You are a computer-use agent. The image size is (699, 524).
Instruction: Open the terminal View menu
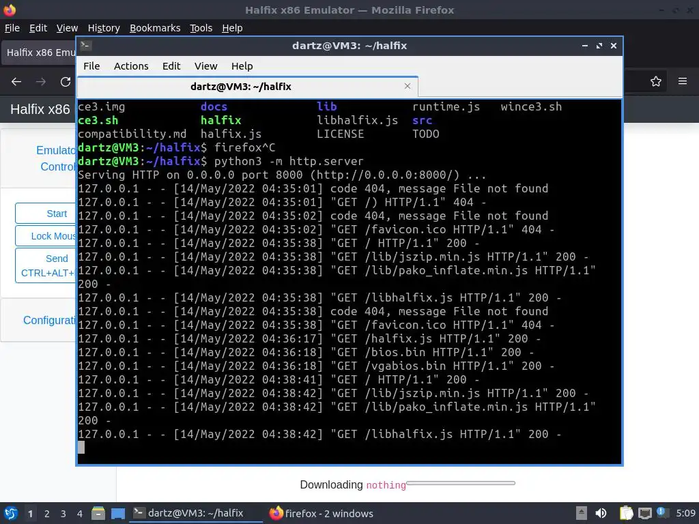(205, 66)
